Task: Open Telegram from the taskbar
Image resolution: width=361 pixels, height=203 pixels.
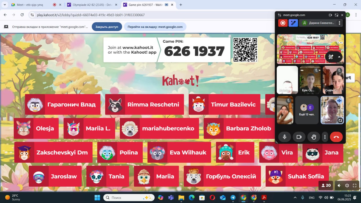Action: [233, 198]
